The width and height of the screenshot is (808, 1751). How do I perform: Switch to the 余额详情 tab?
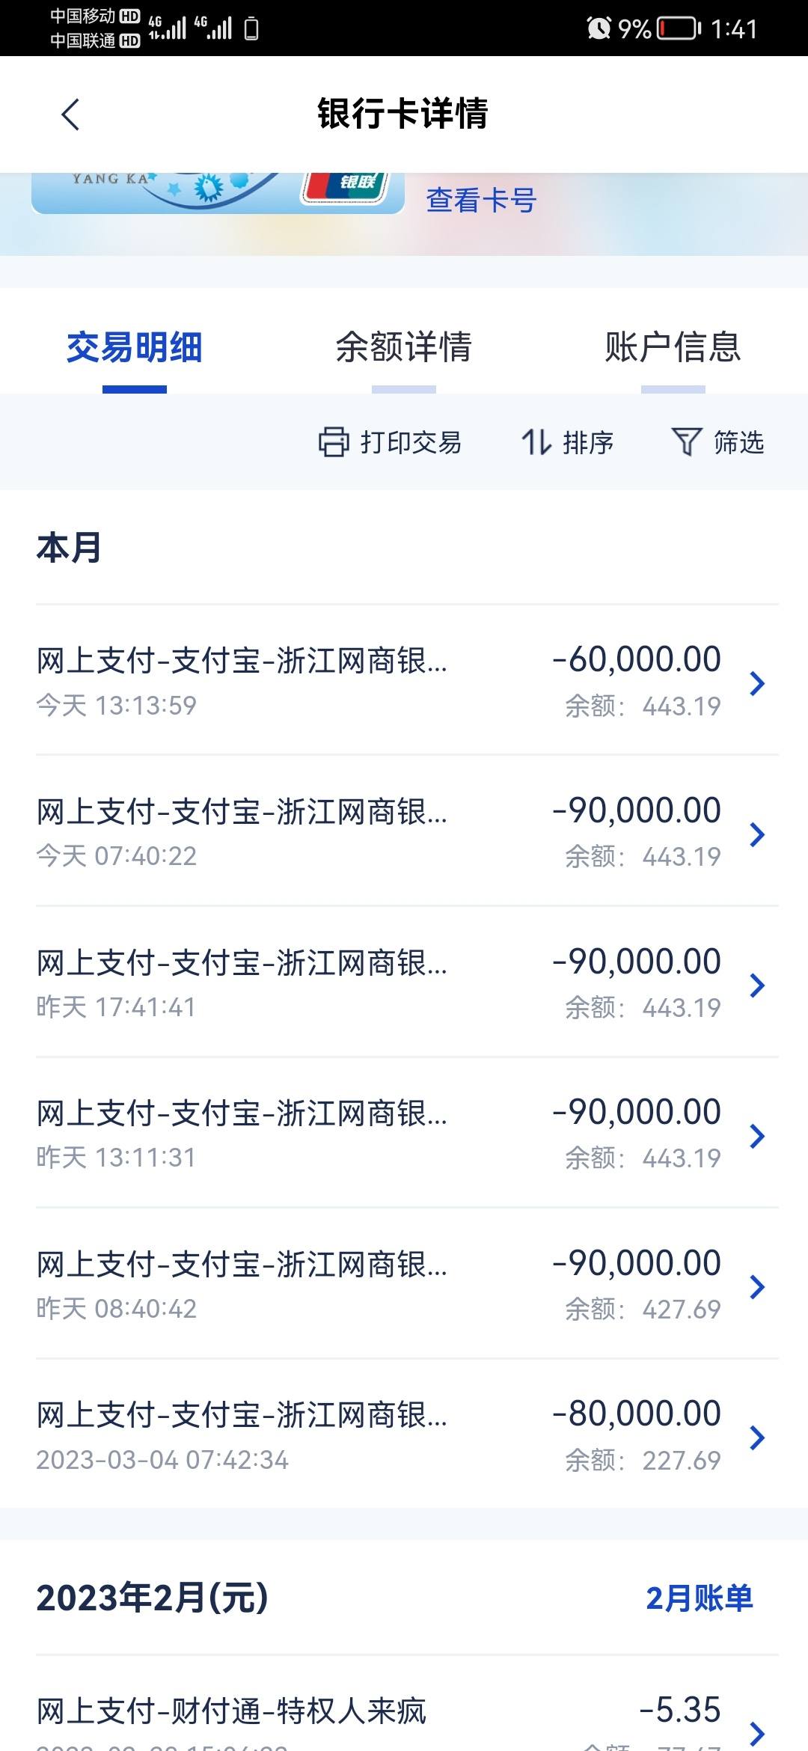[404, 348]
